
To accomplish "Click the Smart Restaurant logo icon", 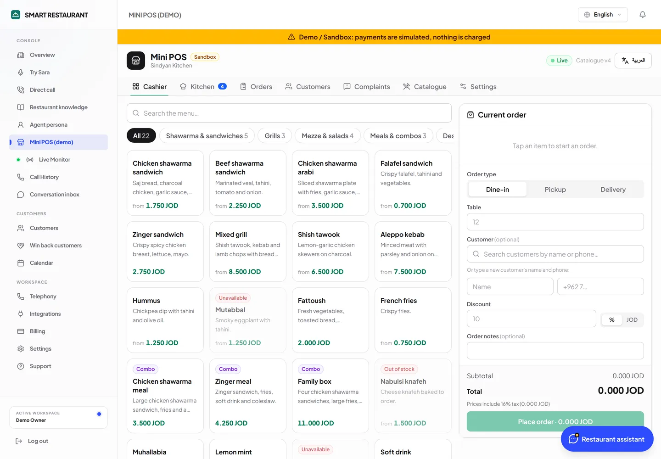I will [16, 15].
